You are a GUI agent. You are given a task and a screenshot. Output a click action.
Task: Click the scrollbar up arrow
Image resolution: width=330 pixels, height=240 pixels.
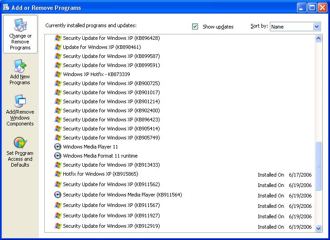[x=318, y=38]
